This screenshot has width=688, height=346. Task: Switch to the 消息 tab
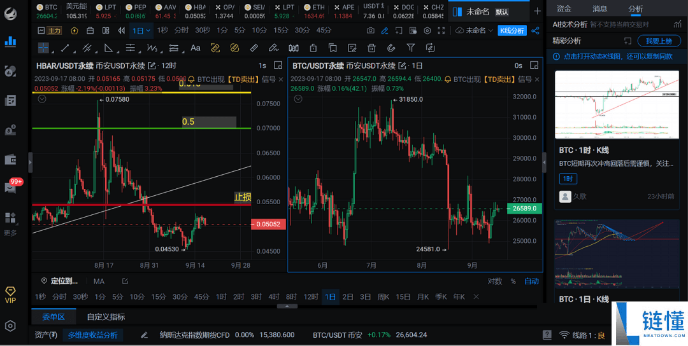coord(600,8)
